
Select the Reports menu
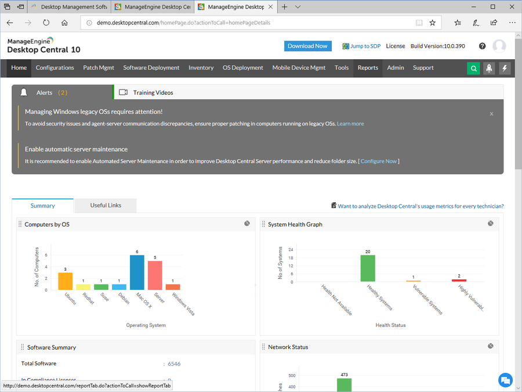coord(368,68)
